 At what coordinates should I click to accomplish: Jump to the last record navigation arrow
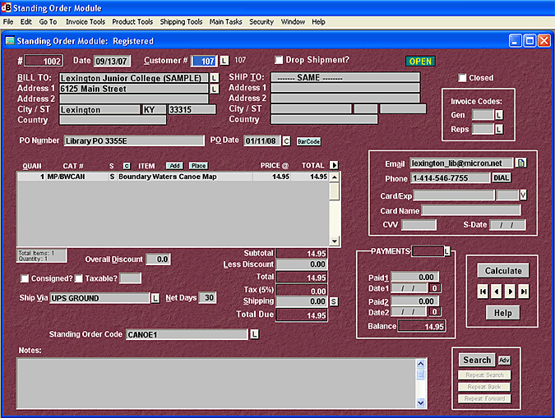[x=524, y=292]
